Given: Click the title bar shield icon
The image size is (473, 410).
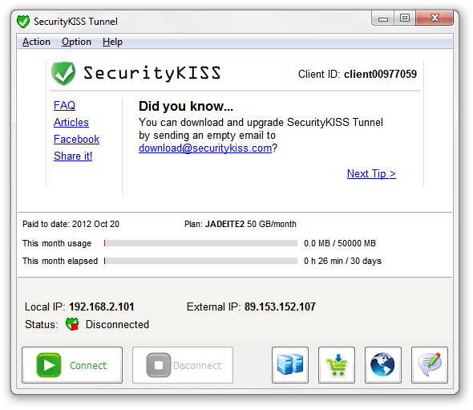Looking at the screenshot, I should (x=23, y=22).
